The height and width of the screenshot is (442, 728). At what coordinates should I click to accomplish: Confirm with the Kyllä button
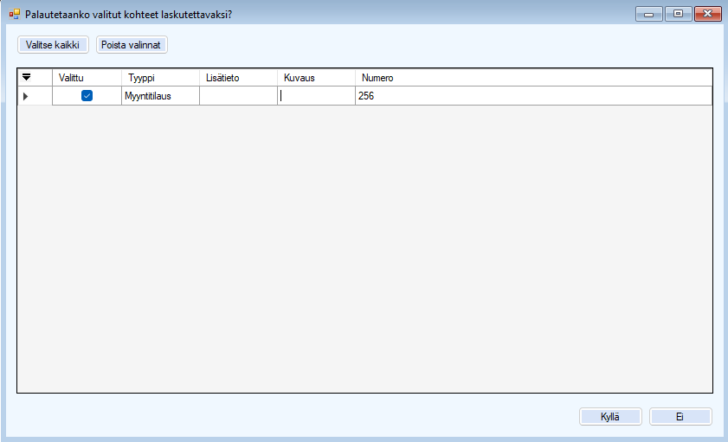610,417
